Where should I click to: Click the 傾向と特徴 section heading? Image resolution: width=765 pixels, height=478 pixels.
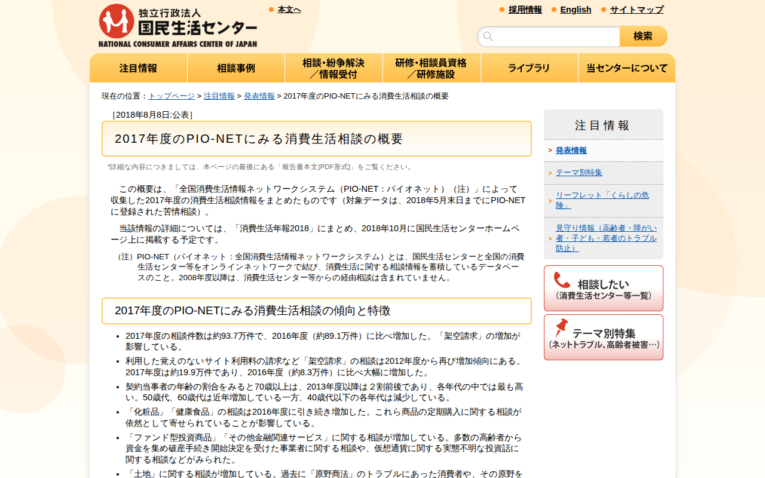pos(317,311)
